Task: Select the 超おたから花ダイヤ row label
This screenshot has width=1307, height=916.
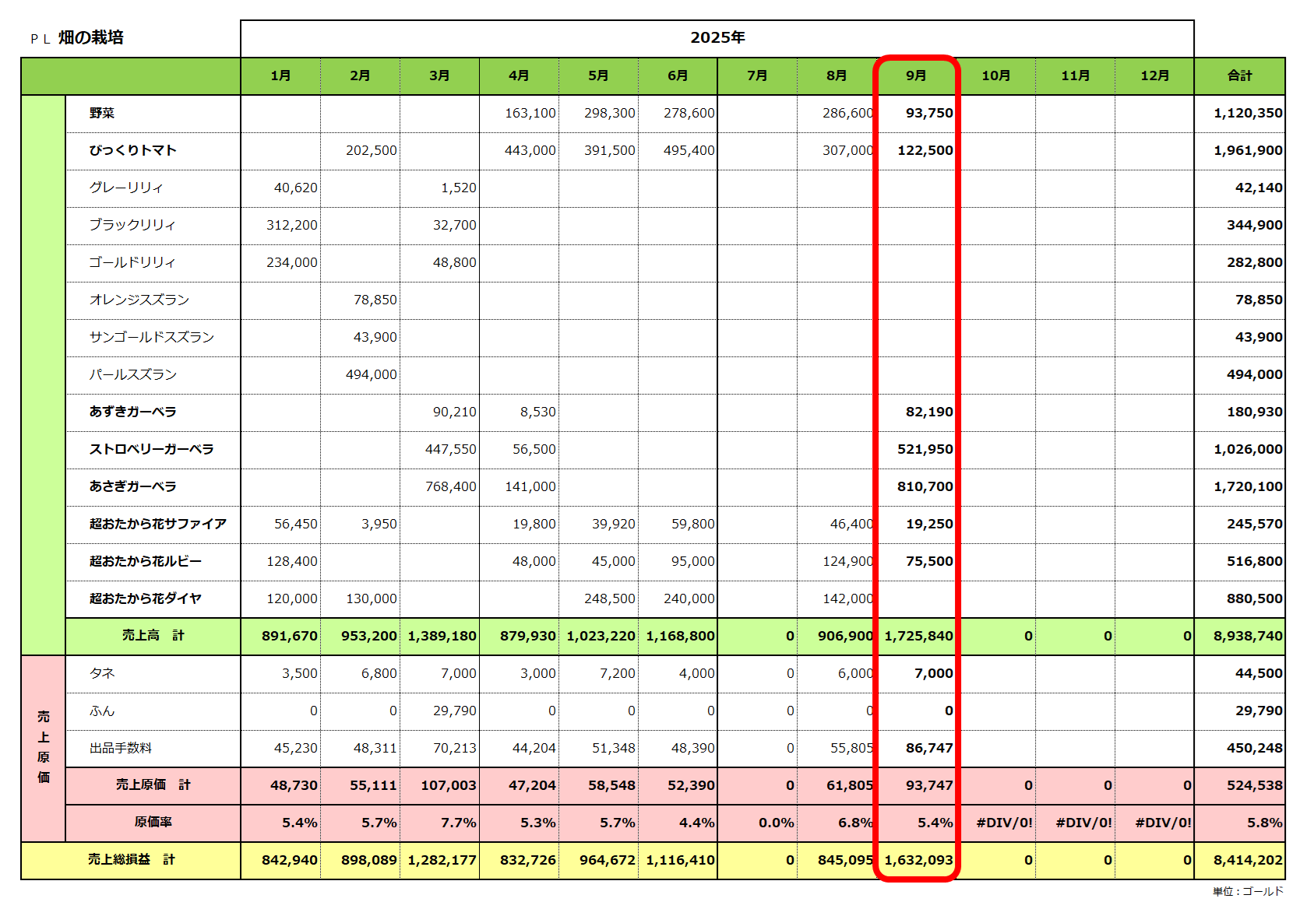Action: point(145,598)
